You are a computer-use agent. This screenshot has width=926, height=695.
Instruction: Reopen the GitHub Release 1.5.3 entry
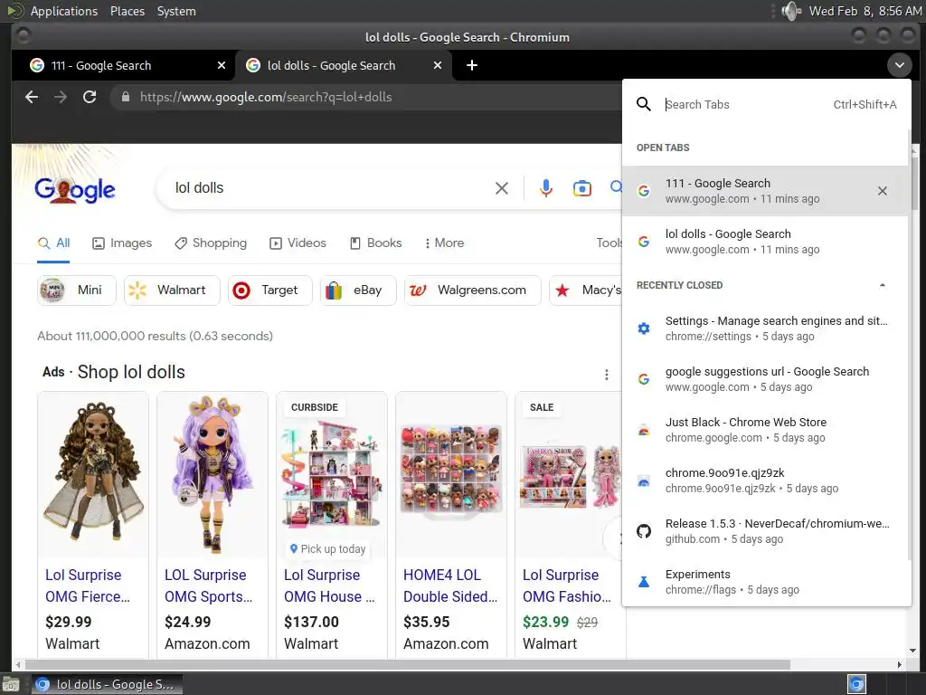(766, 531)
